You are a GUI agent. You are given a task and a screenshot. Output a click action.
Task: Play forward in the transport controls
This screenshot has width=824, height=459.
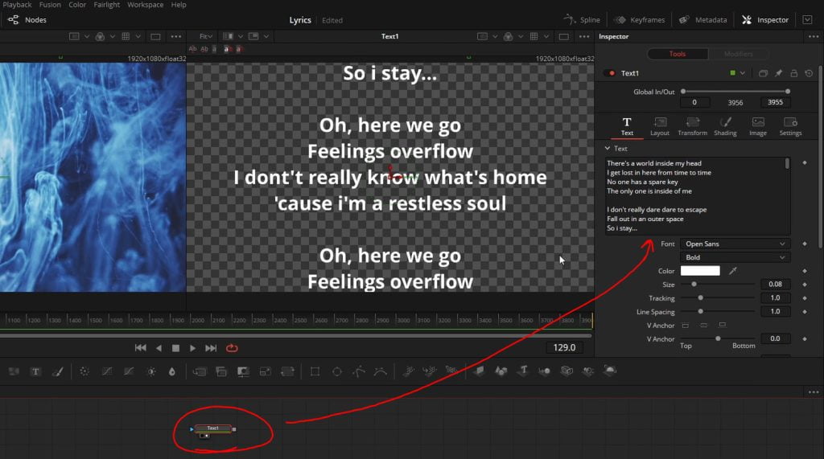point(193,347)
